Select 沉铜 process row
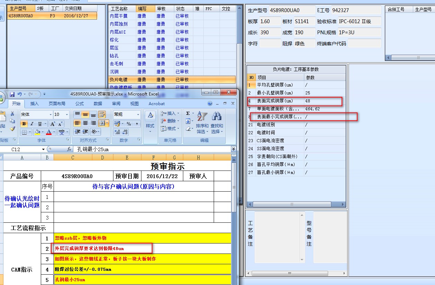435x285 pixels. (172, 72)
